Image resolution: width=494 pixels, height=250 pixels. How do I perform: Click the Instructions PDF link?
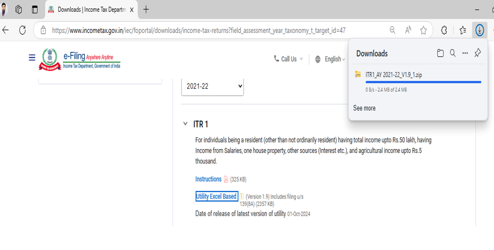point(208,179)
